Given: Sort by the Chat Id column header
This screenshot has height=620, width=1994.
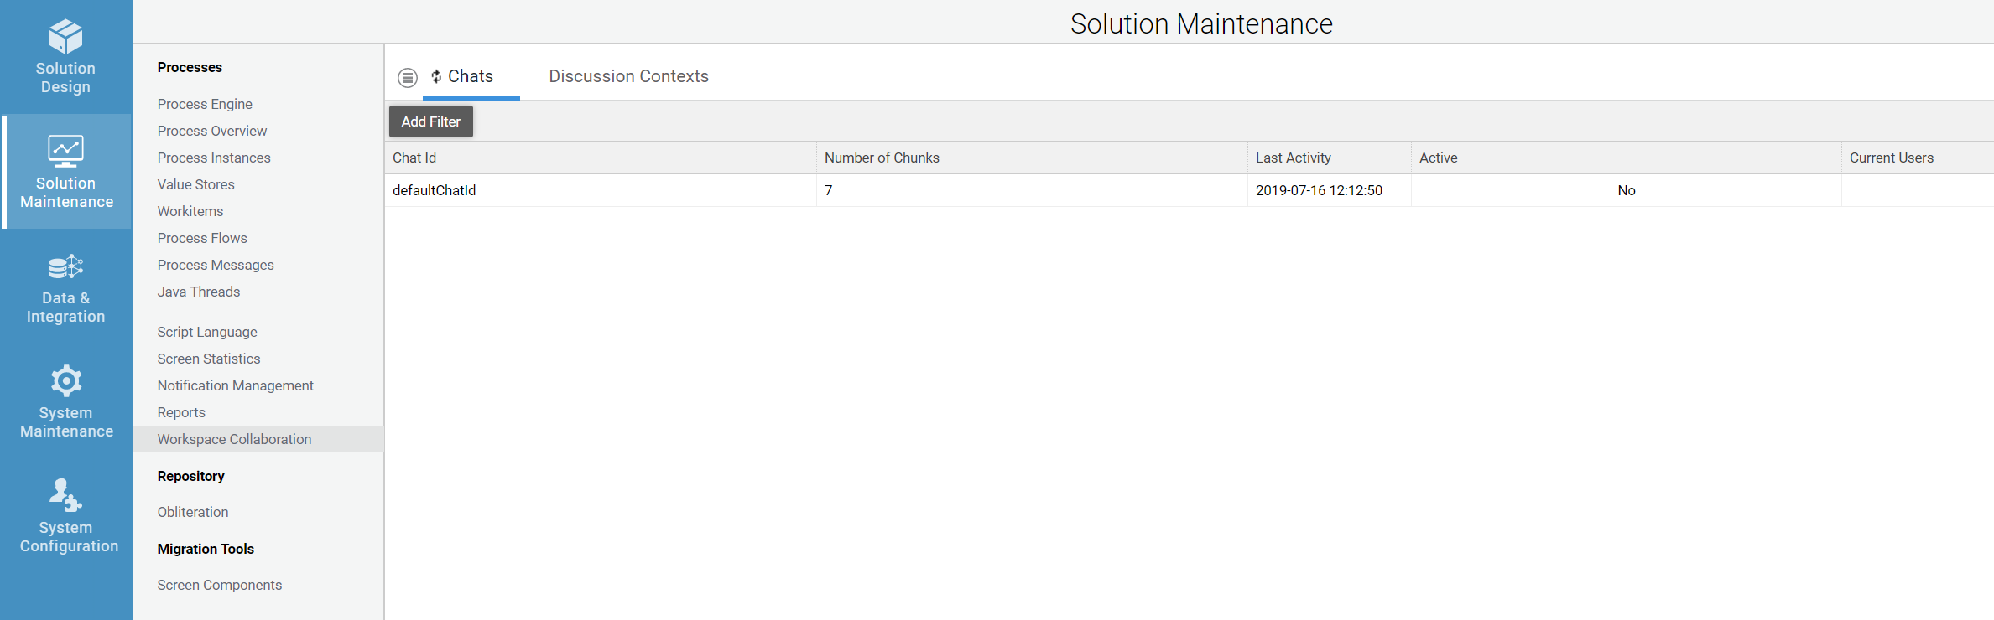Looking at the screenshot, I should (x=414, y=158).
